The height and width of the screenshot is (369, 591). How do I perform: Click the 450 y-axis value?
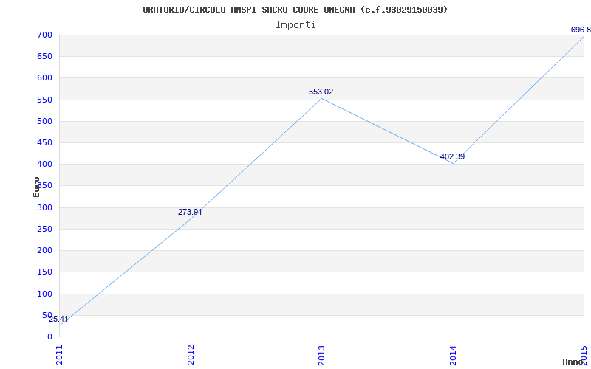[44, 142]
